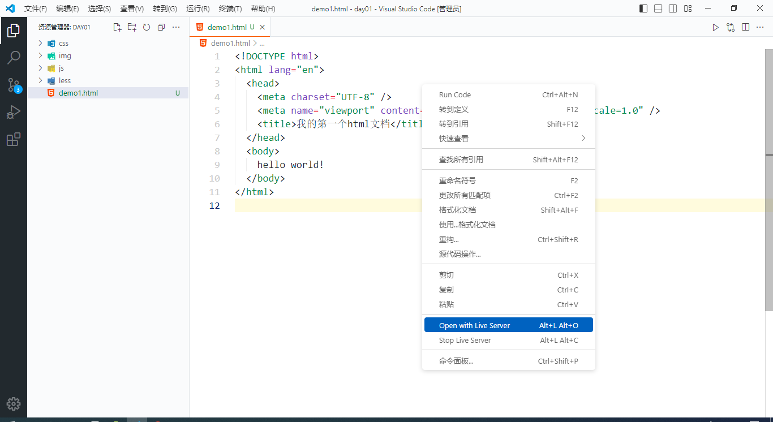
Task: Open the 帮助(H) menu
Action: (x=263, y=8)
